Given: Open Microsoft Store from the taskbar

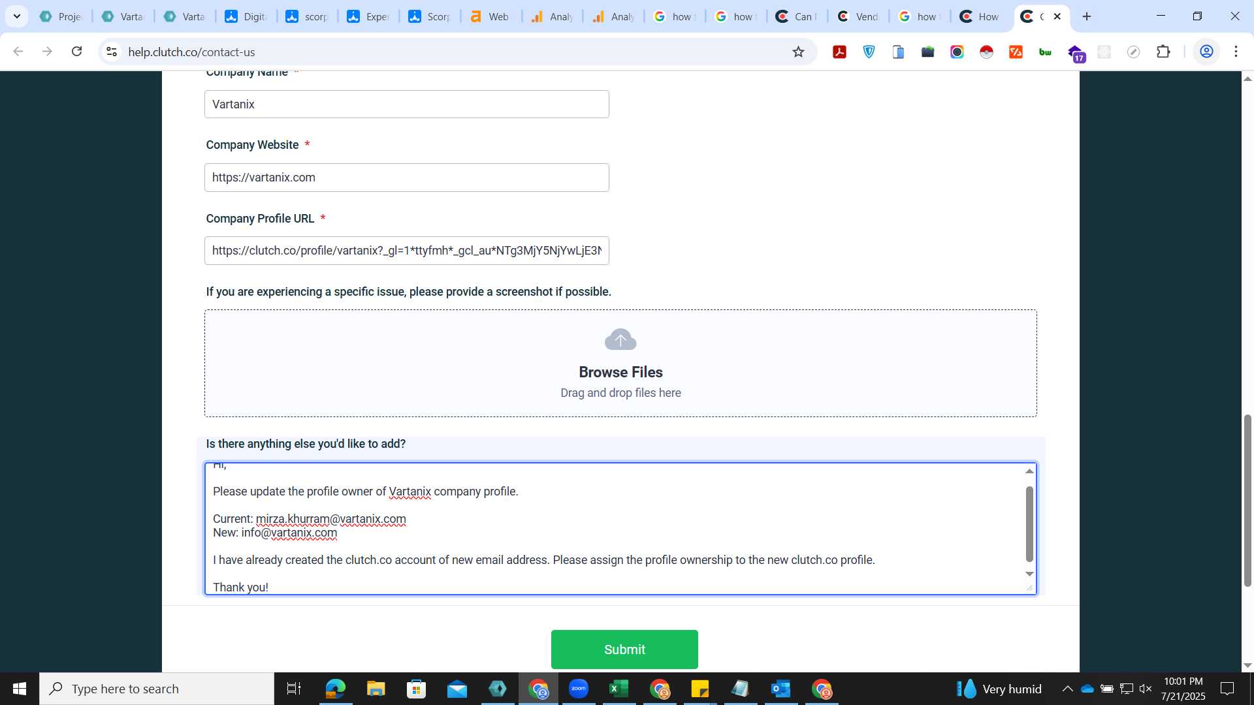Looking at the screenshot, I should (x=416, y=689).
